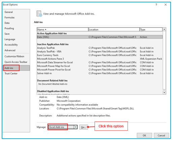Viewport: 173px width, 141px height.
Task: Select the Date (XML) add-in row
Action: tap(100, 37)
